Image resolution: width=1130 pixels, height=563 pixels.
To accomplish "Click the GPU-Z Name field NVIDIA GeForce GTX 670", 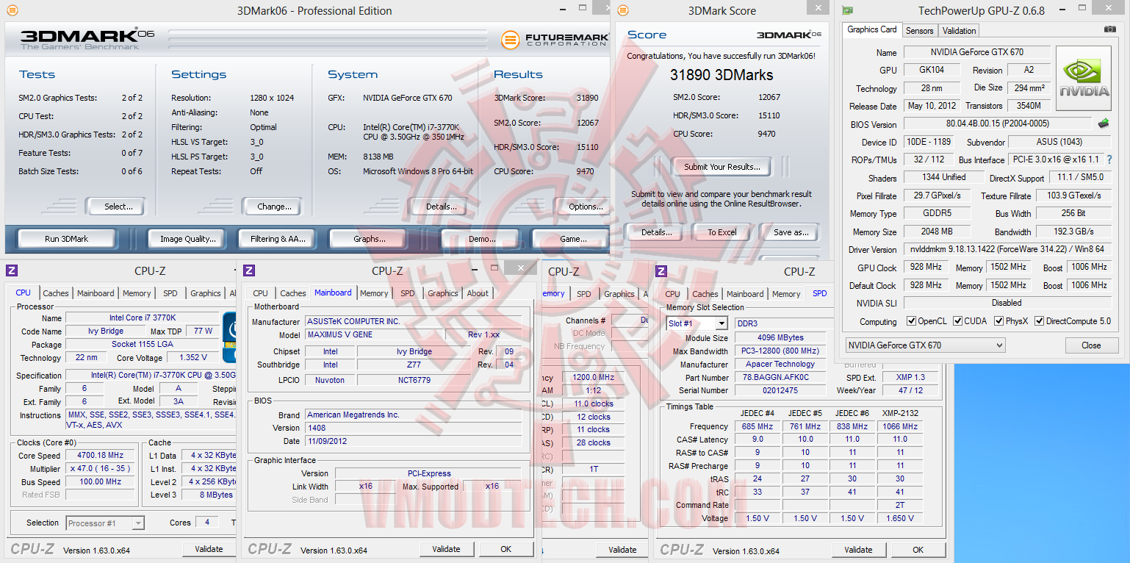I will (976, 52).
